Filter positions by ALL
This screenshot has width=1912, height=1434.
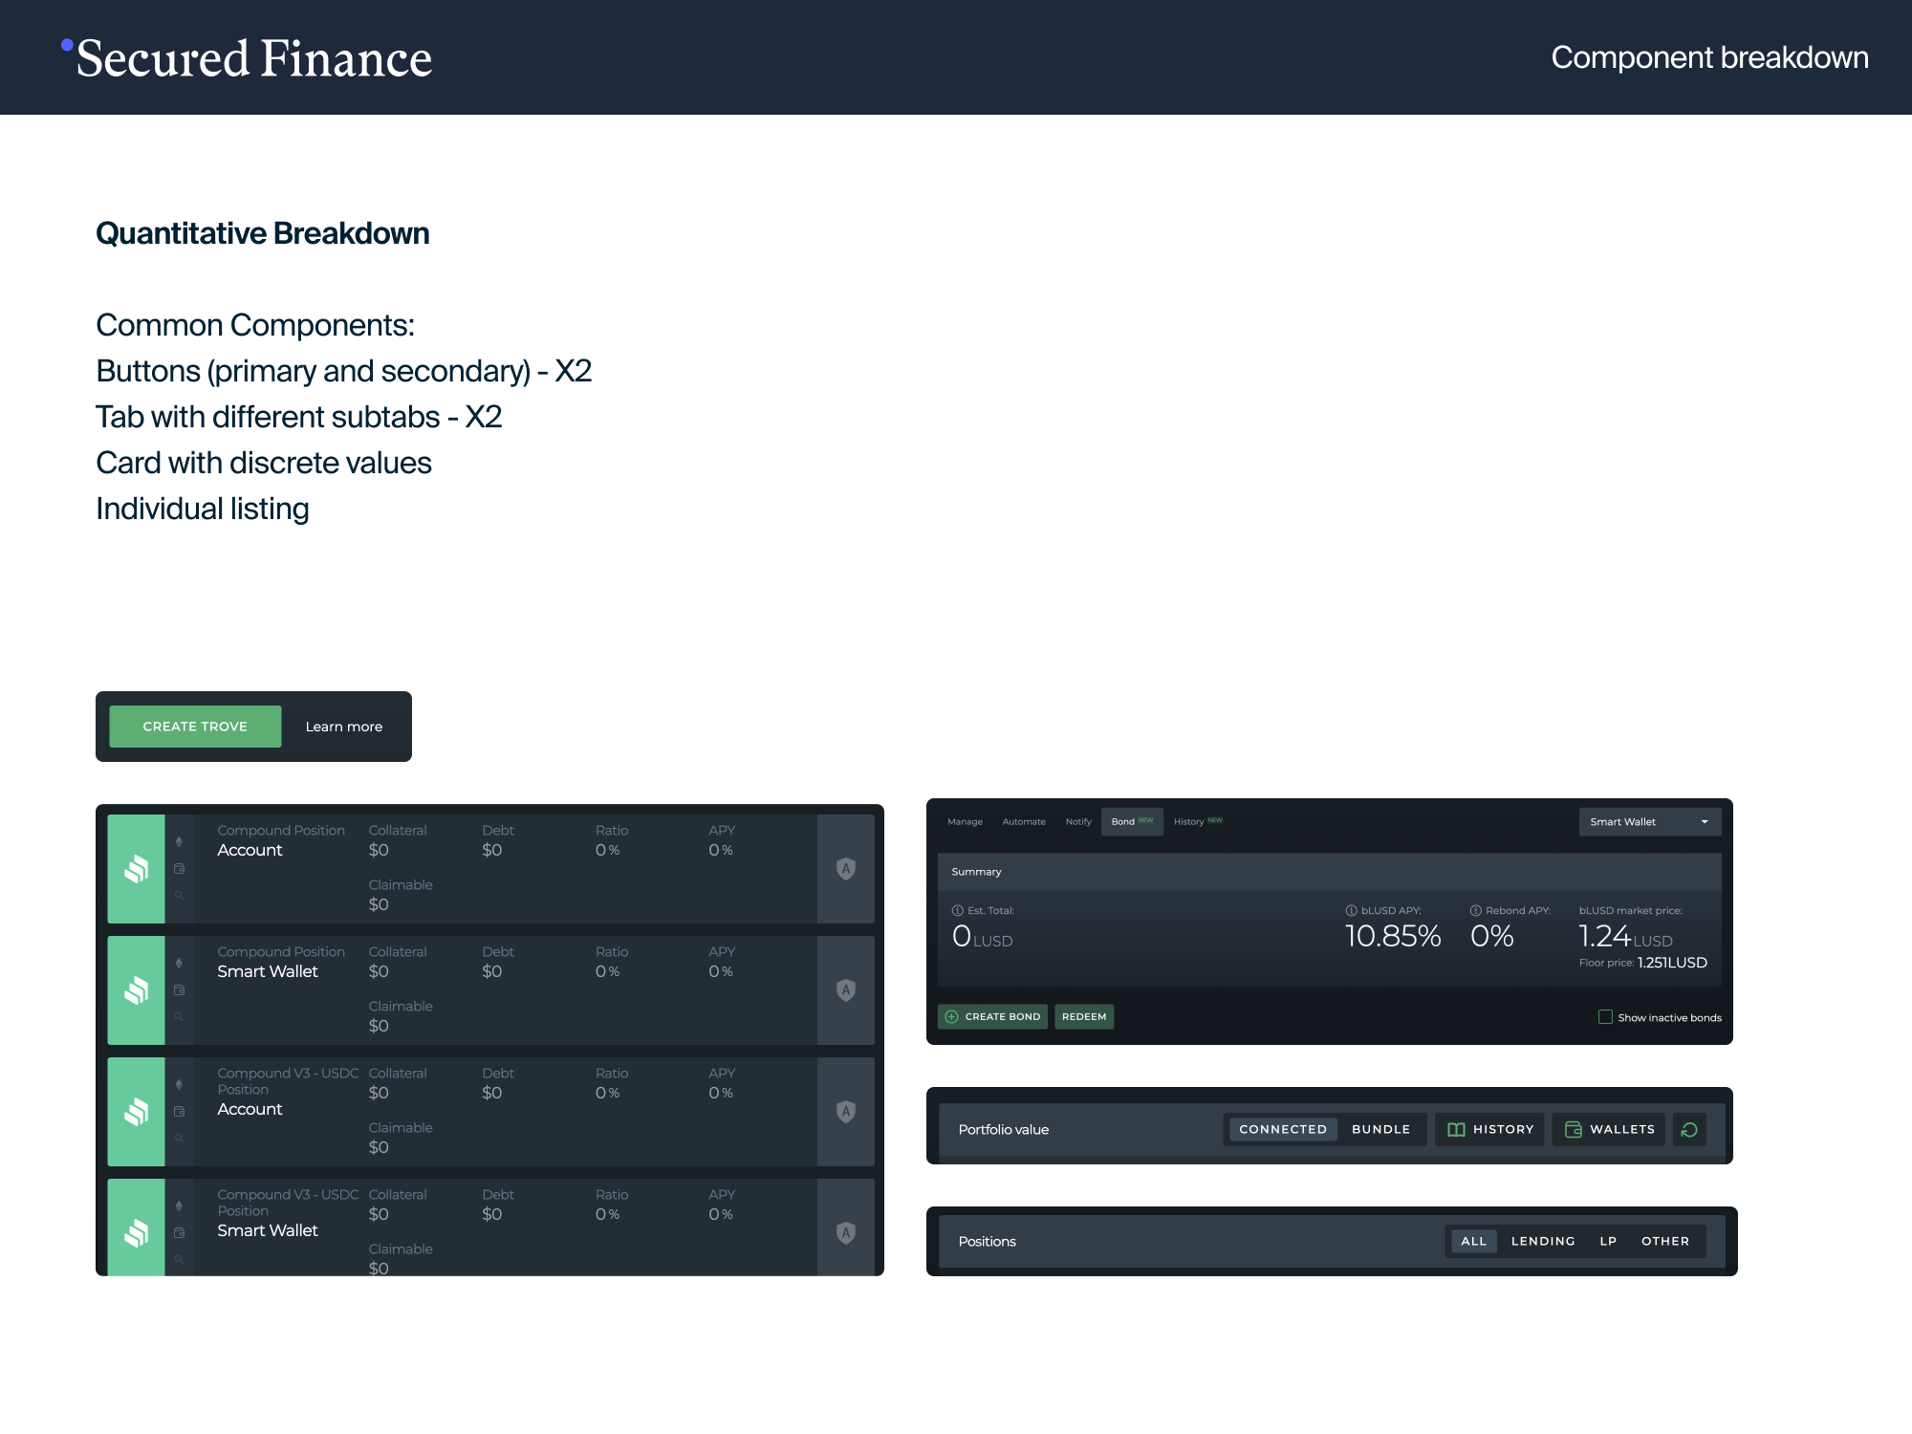point(1474,1242)
